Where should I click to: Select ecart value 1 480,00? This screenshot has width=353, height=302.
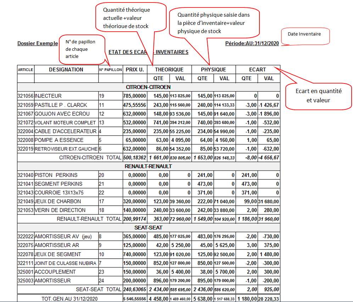269,254
